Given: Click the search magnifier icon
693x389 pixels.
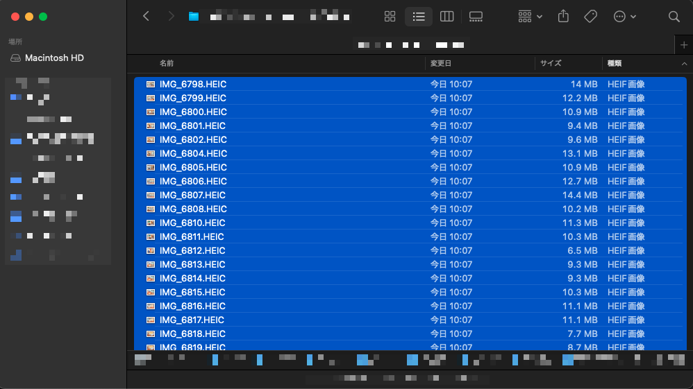Looking at the screenshot, I should coord(674,17).
